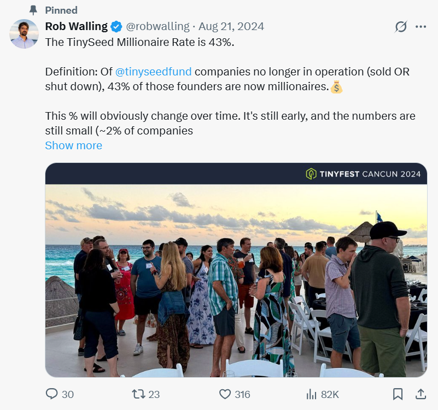Expand the tweet by clicking Show more
The height and width of the screenshot is (410, 438).
pyautogui.click(x=73, y=145)
